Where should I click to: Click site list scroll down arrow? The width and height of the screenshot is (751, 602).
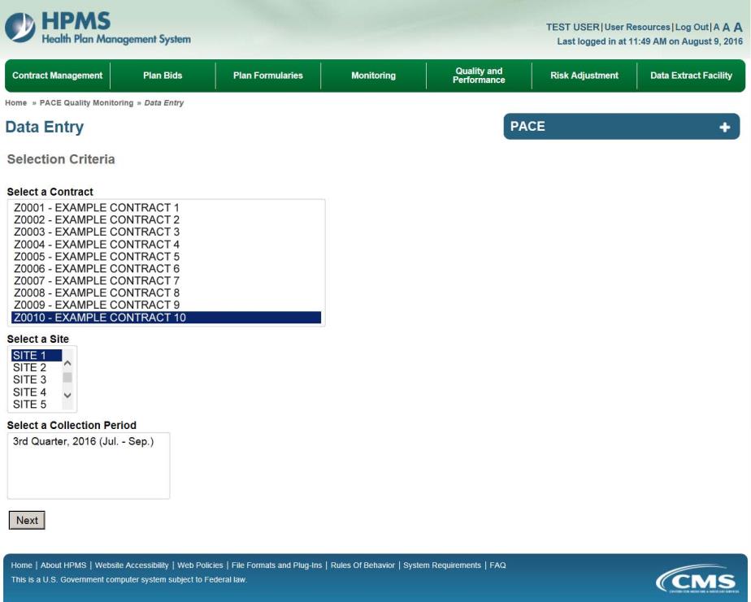click(x=67, y=396)
